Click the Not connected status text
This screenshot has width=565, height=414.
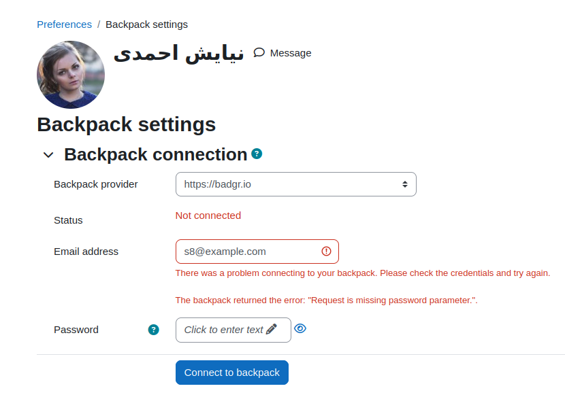point(208,215)
